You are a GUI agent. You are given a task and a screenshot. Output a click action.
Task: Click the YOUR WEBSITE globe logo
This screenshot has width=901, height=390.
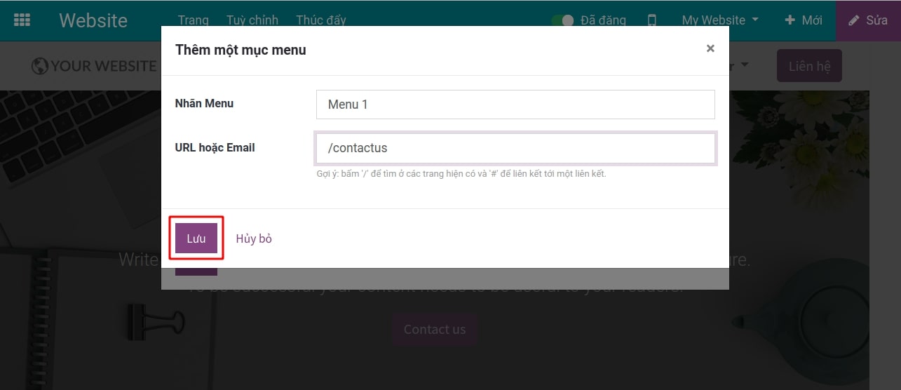(94, 66)
